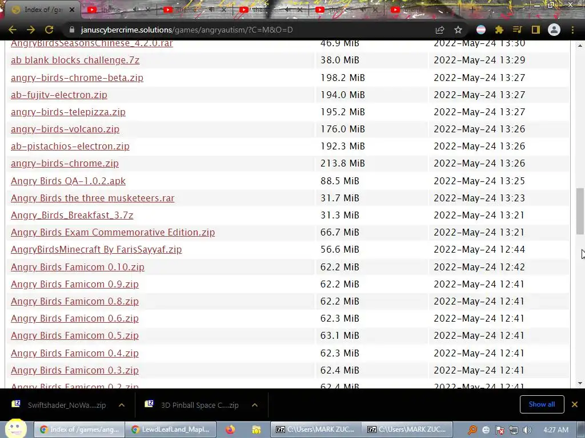
Task: Open the Extensions puzzle piece menu
Action: tap(499, 30)
